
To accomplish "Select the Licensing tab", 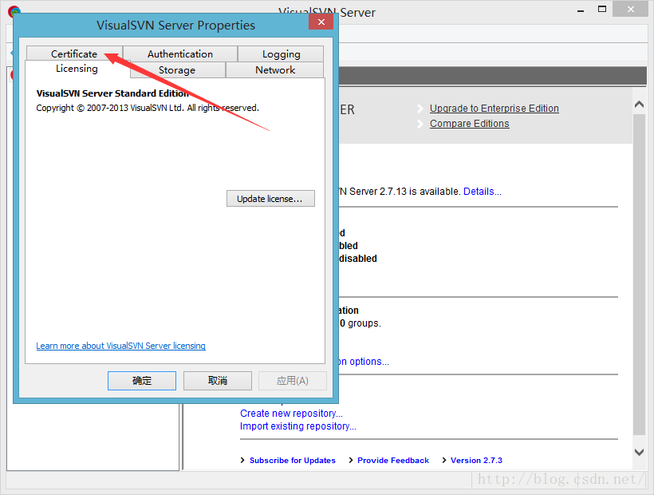I will 77,69.
